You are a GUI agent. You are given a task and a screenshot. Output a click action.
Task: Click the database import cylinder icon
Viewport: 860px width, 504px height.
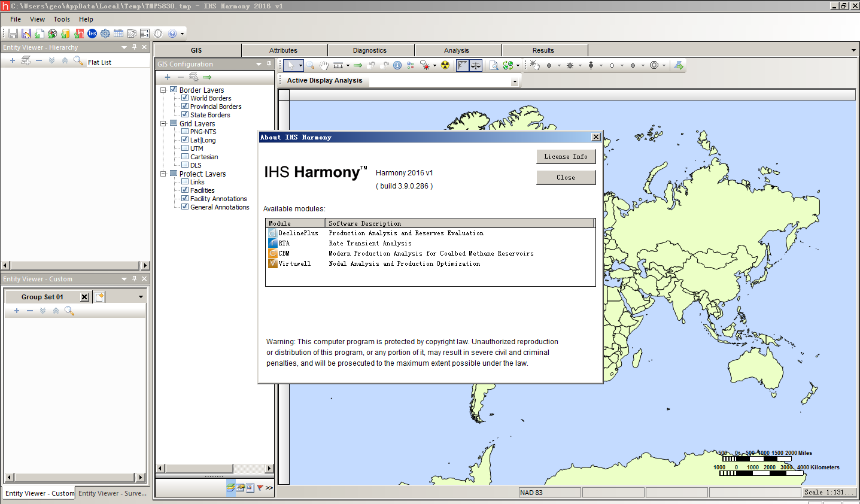tap(66, 34)
